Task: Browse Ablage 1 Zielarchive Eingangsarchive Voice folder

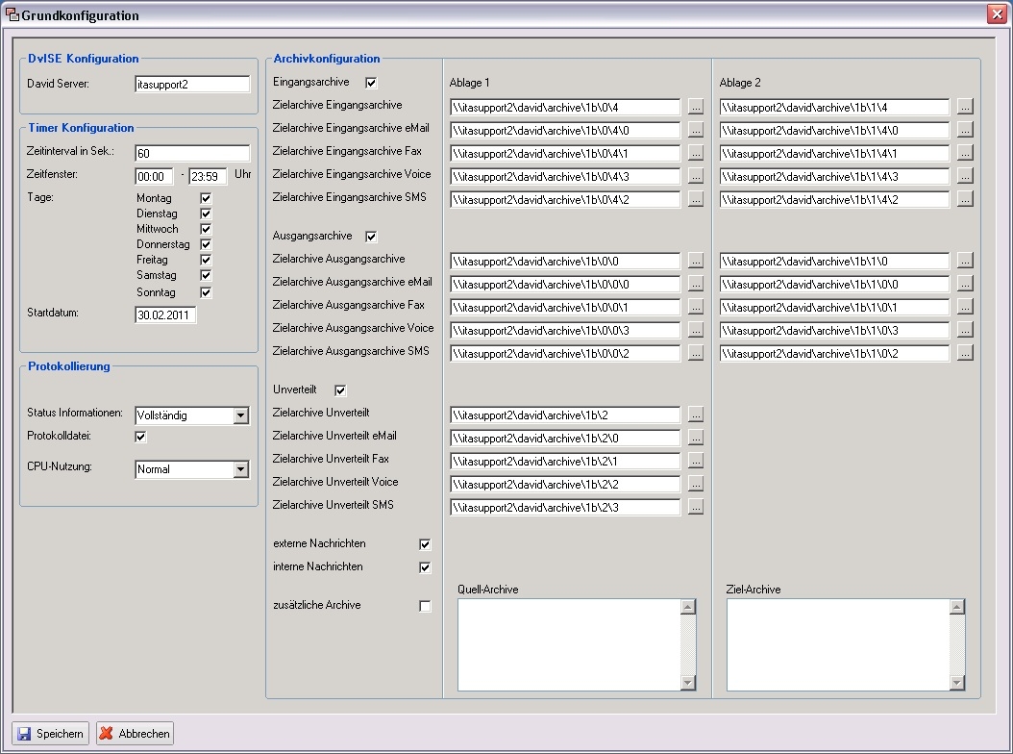Action: [695, 177]
